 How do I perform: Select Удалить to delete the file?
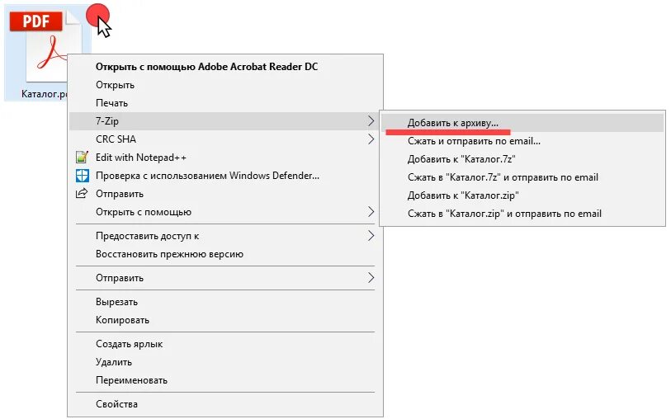pyautogui.click(x=114, y=362)
